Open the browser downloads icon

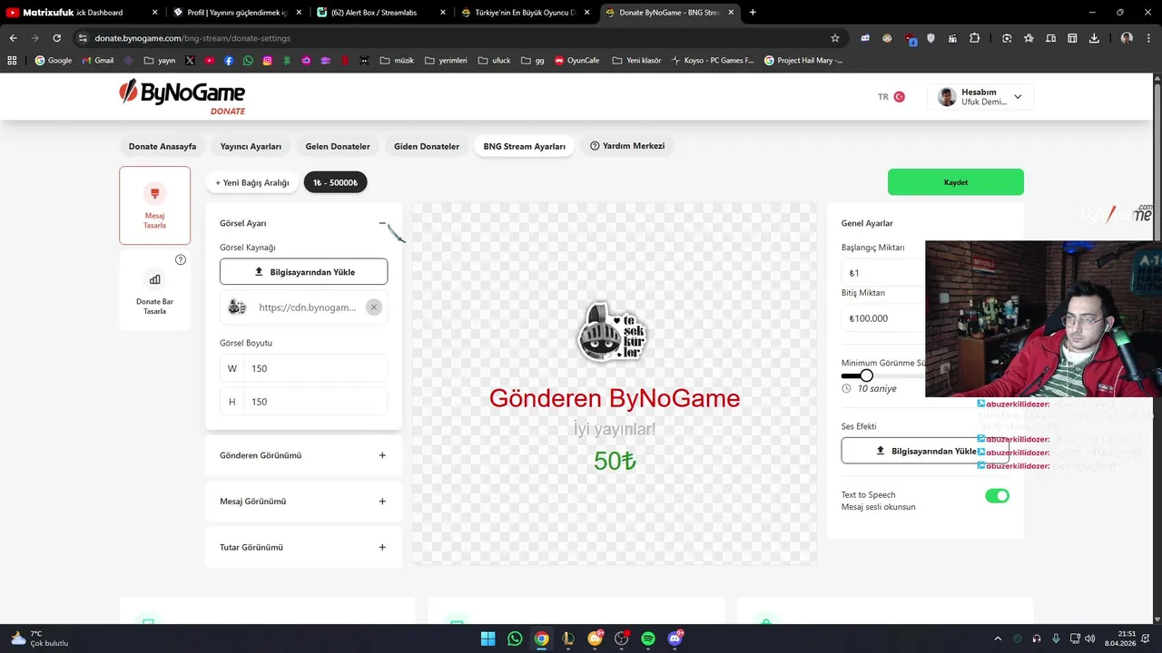[1094, 38]
